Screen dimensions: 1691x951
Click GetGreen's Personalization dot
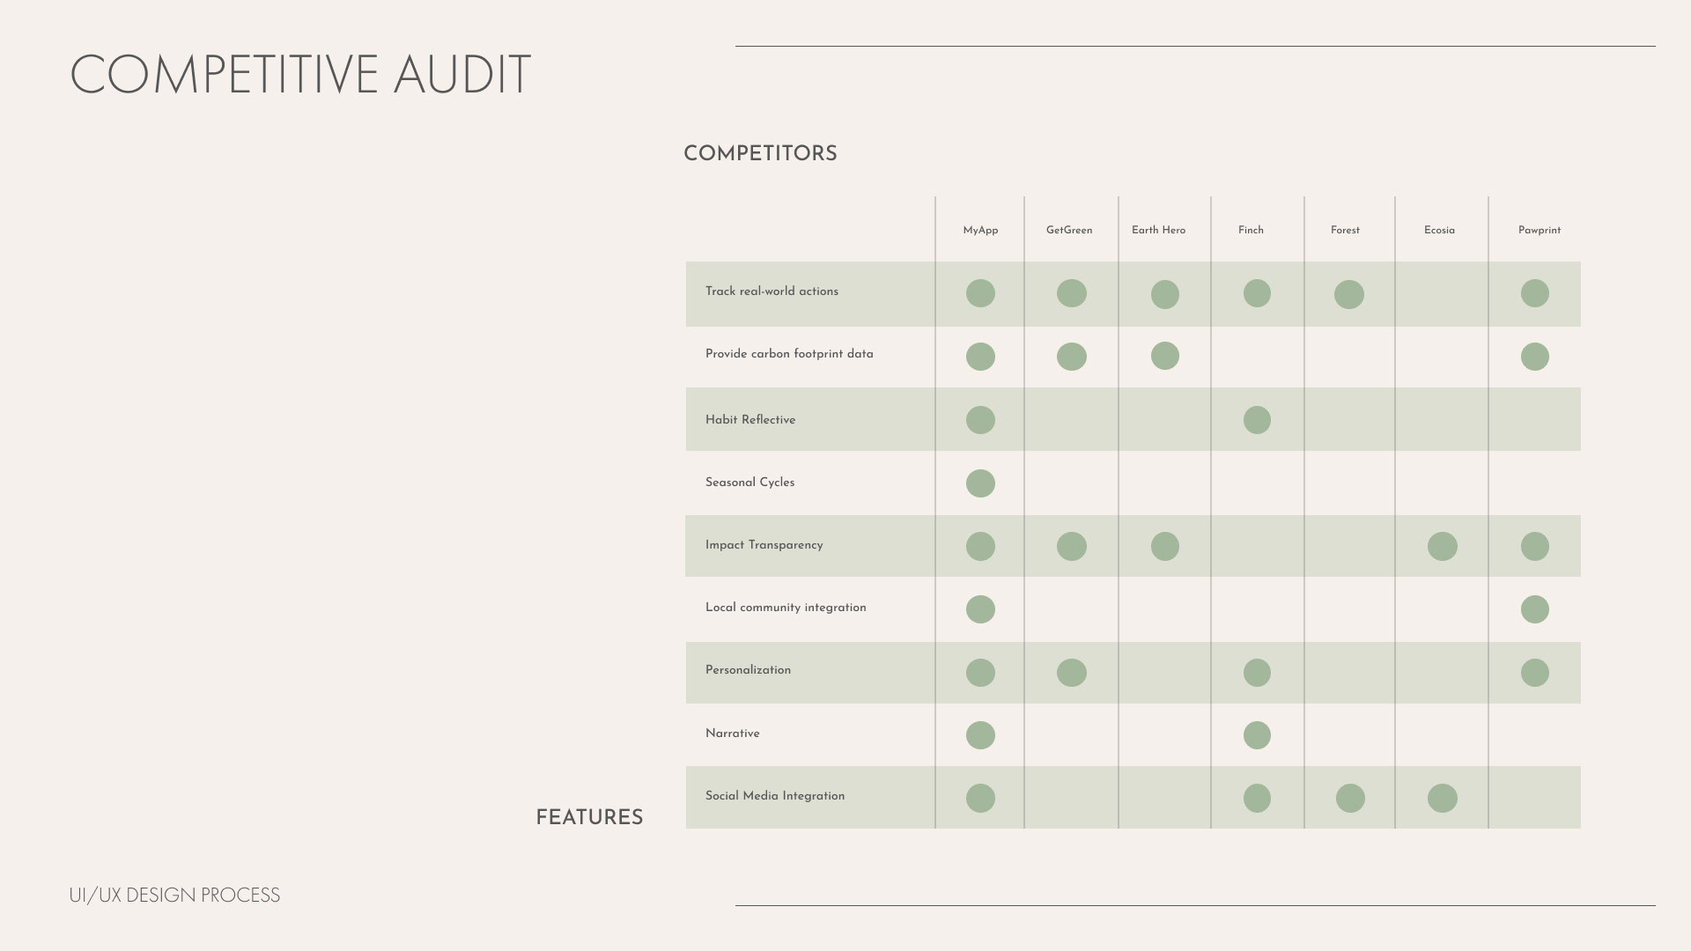click(x=1071, y=673)
